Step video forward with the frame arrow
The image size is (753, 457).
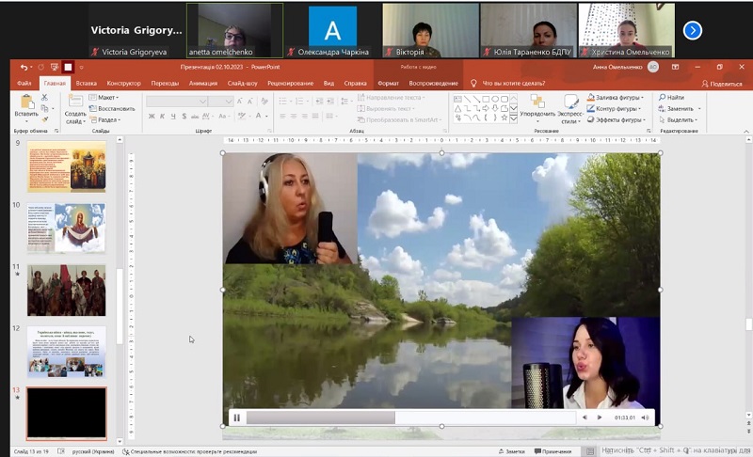coord(600,418)
